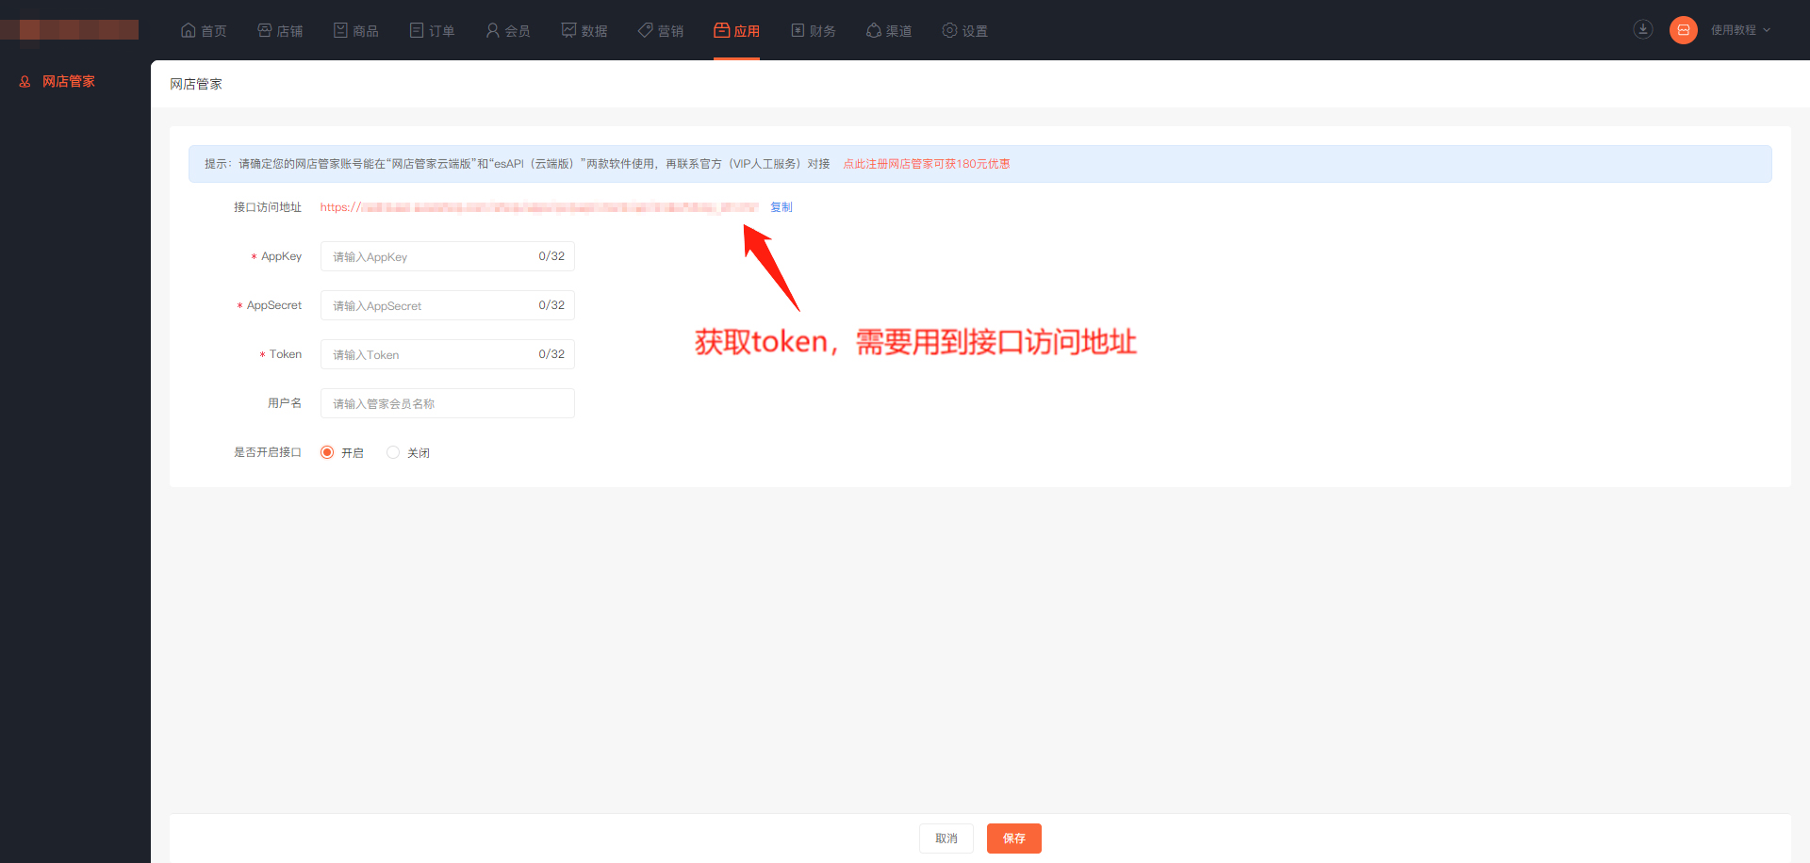Click the 数据 data chart icon
Screen dimensions: 1810x863
click(x=569, y=30)
